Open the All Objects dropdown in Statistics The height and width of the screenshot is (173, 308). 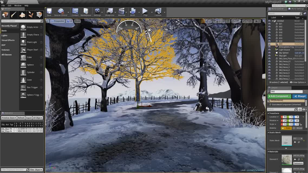[38, 118]
